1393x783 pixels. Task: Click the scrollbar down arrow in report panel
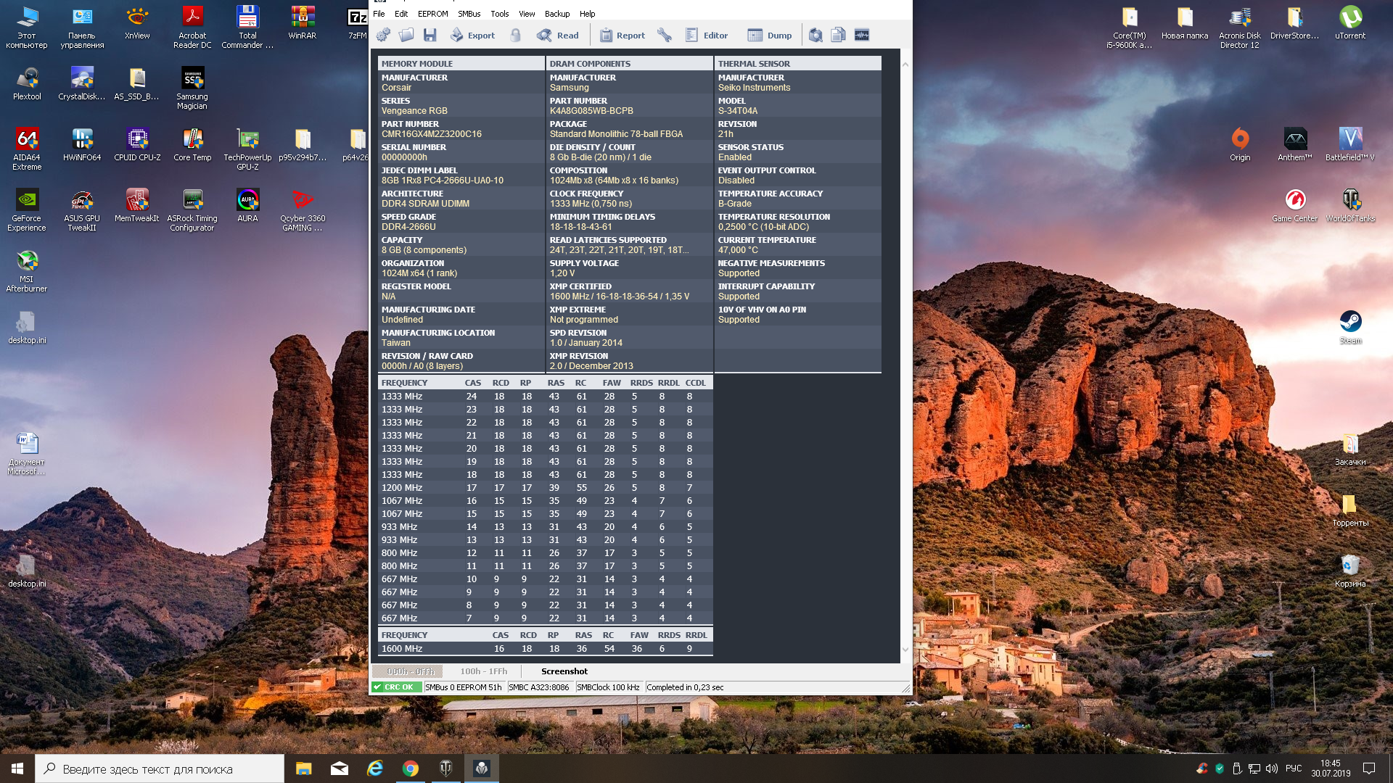point(905,650)
